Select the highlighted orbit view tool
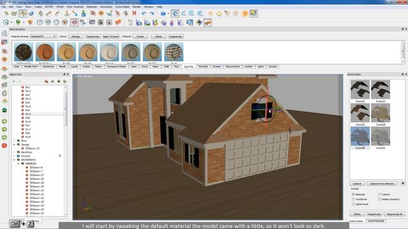This screenshot has height=229, width=408. [x=175, y=13]
